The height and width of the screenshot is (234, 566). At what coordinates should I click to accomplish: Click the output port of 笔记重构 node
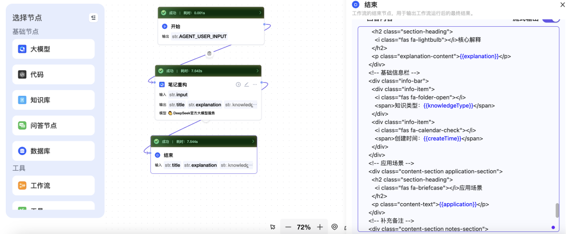(x=262, y=83)
